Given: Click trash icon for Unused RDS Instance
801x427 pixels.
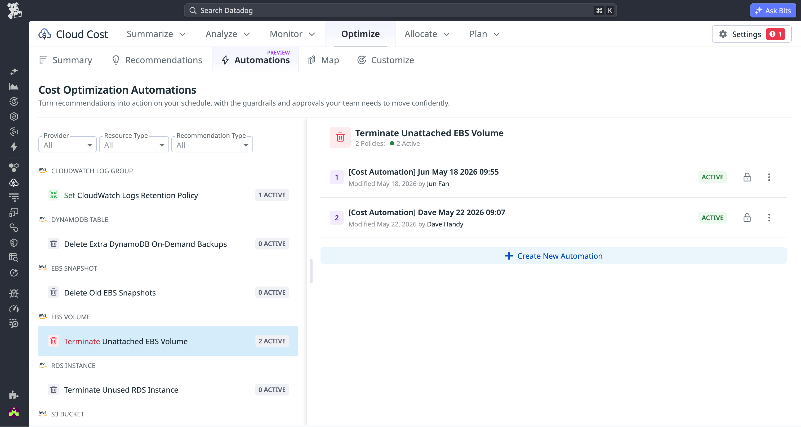Looking at the screenshot, I should tap(54, 389).
